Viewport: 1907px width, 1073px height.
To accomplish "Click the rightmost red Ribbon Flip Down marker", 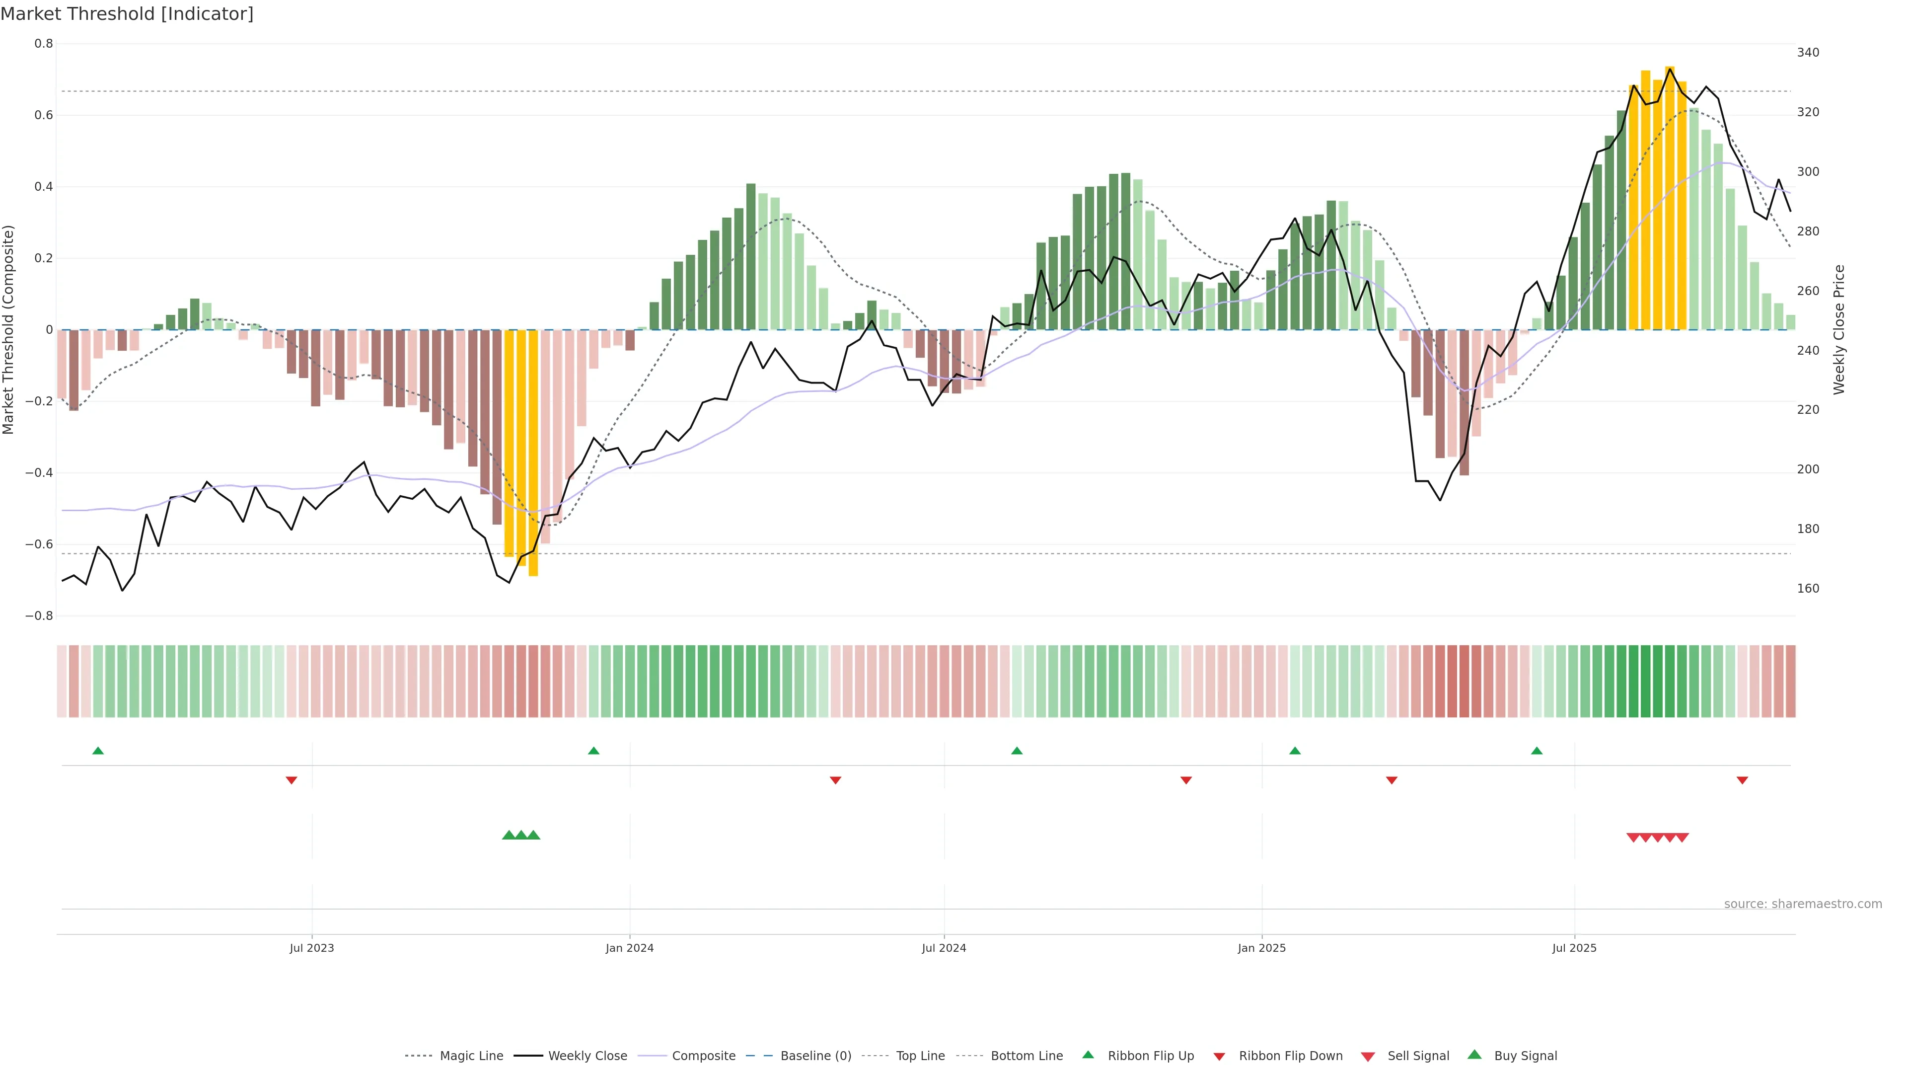I will 1742,780.
